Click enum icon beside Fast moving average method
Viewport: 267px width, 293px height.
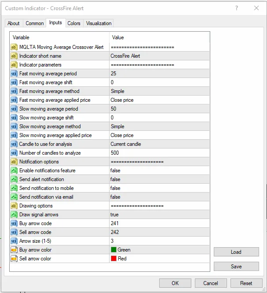[x=14, y=91]
